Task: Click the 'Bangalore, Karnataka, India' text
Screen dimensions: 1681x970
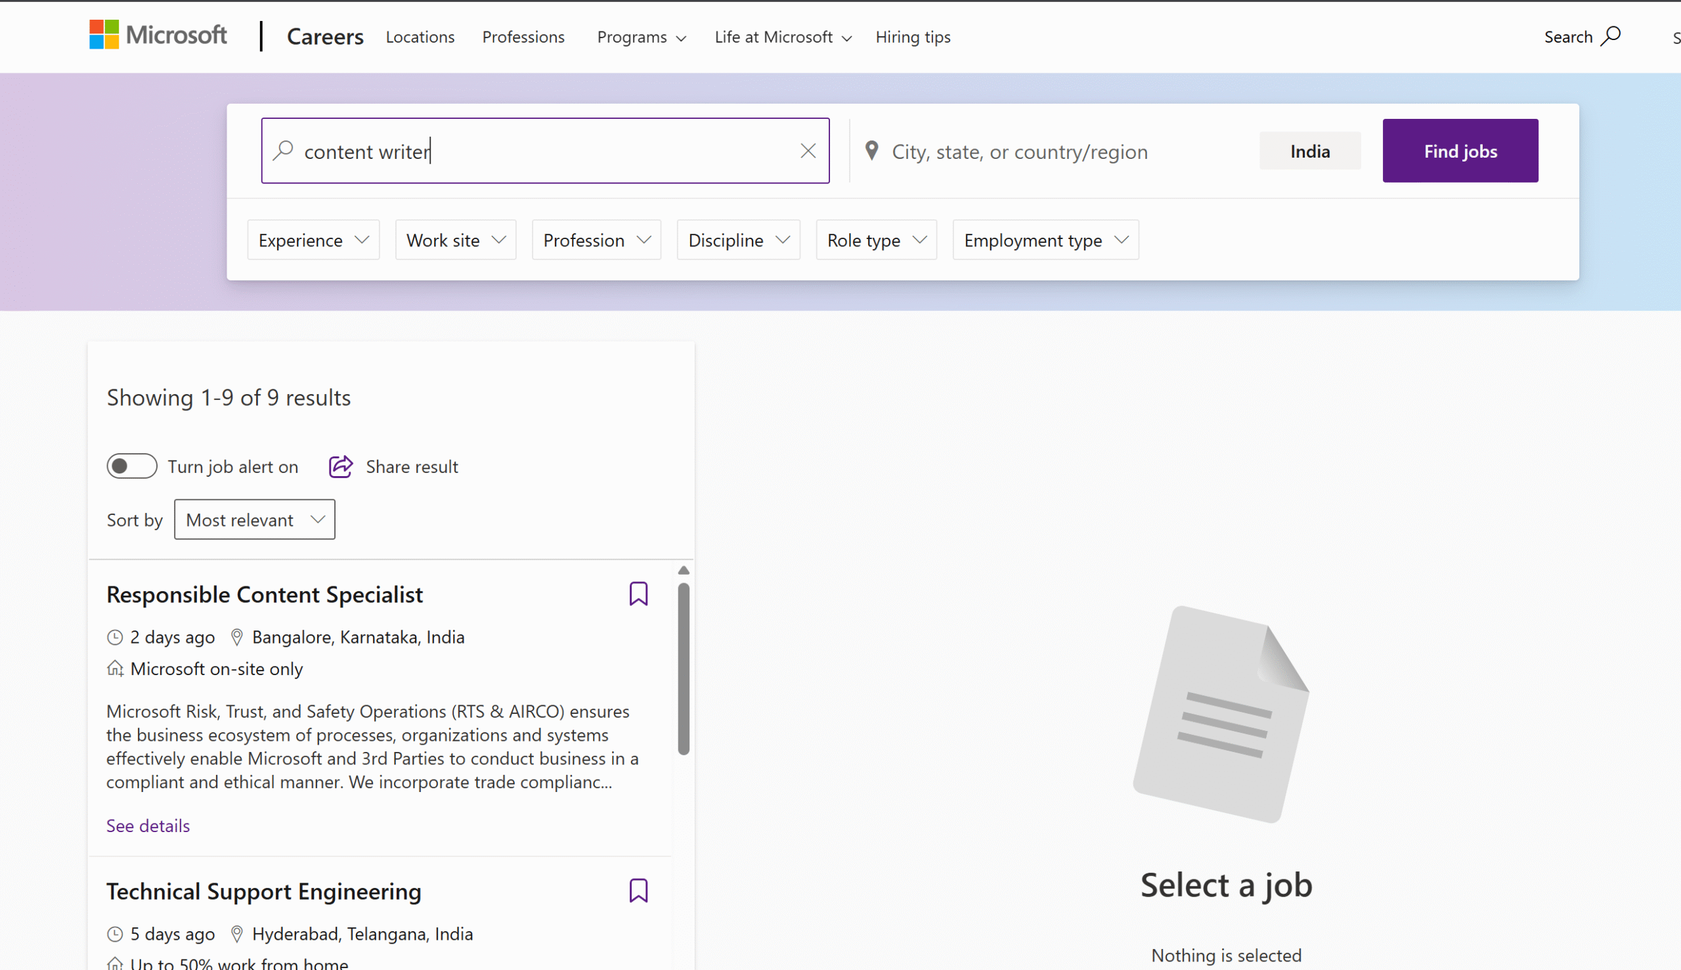Action: coord(359,638)
